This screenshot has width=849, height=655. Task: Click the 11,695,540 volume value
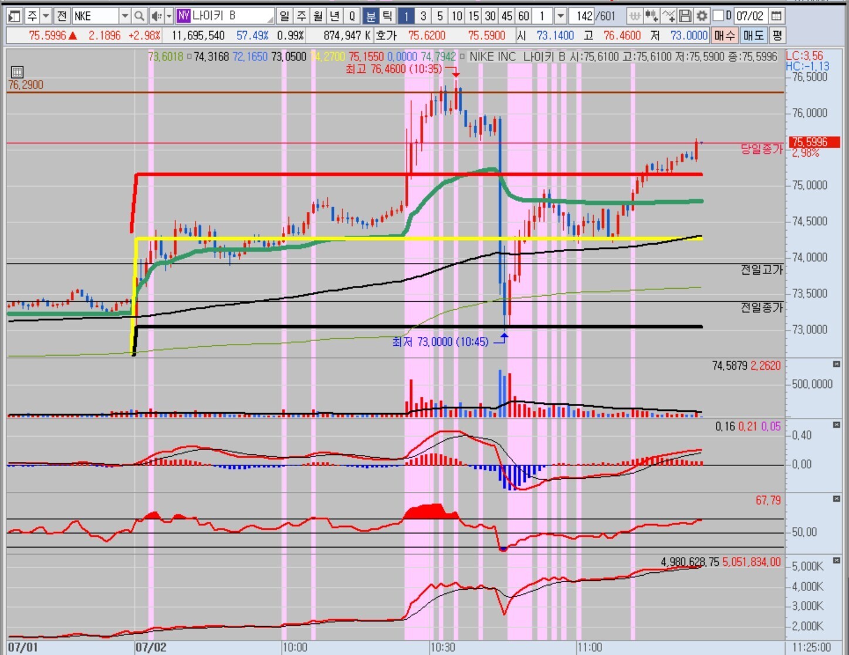198,36
